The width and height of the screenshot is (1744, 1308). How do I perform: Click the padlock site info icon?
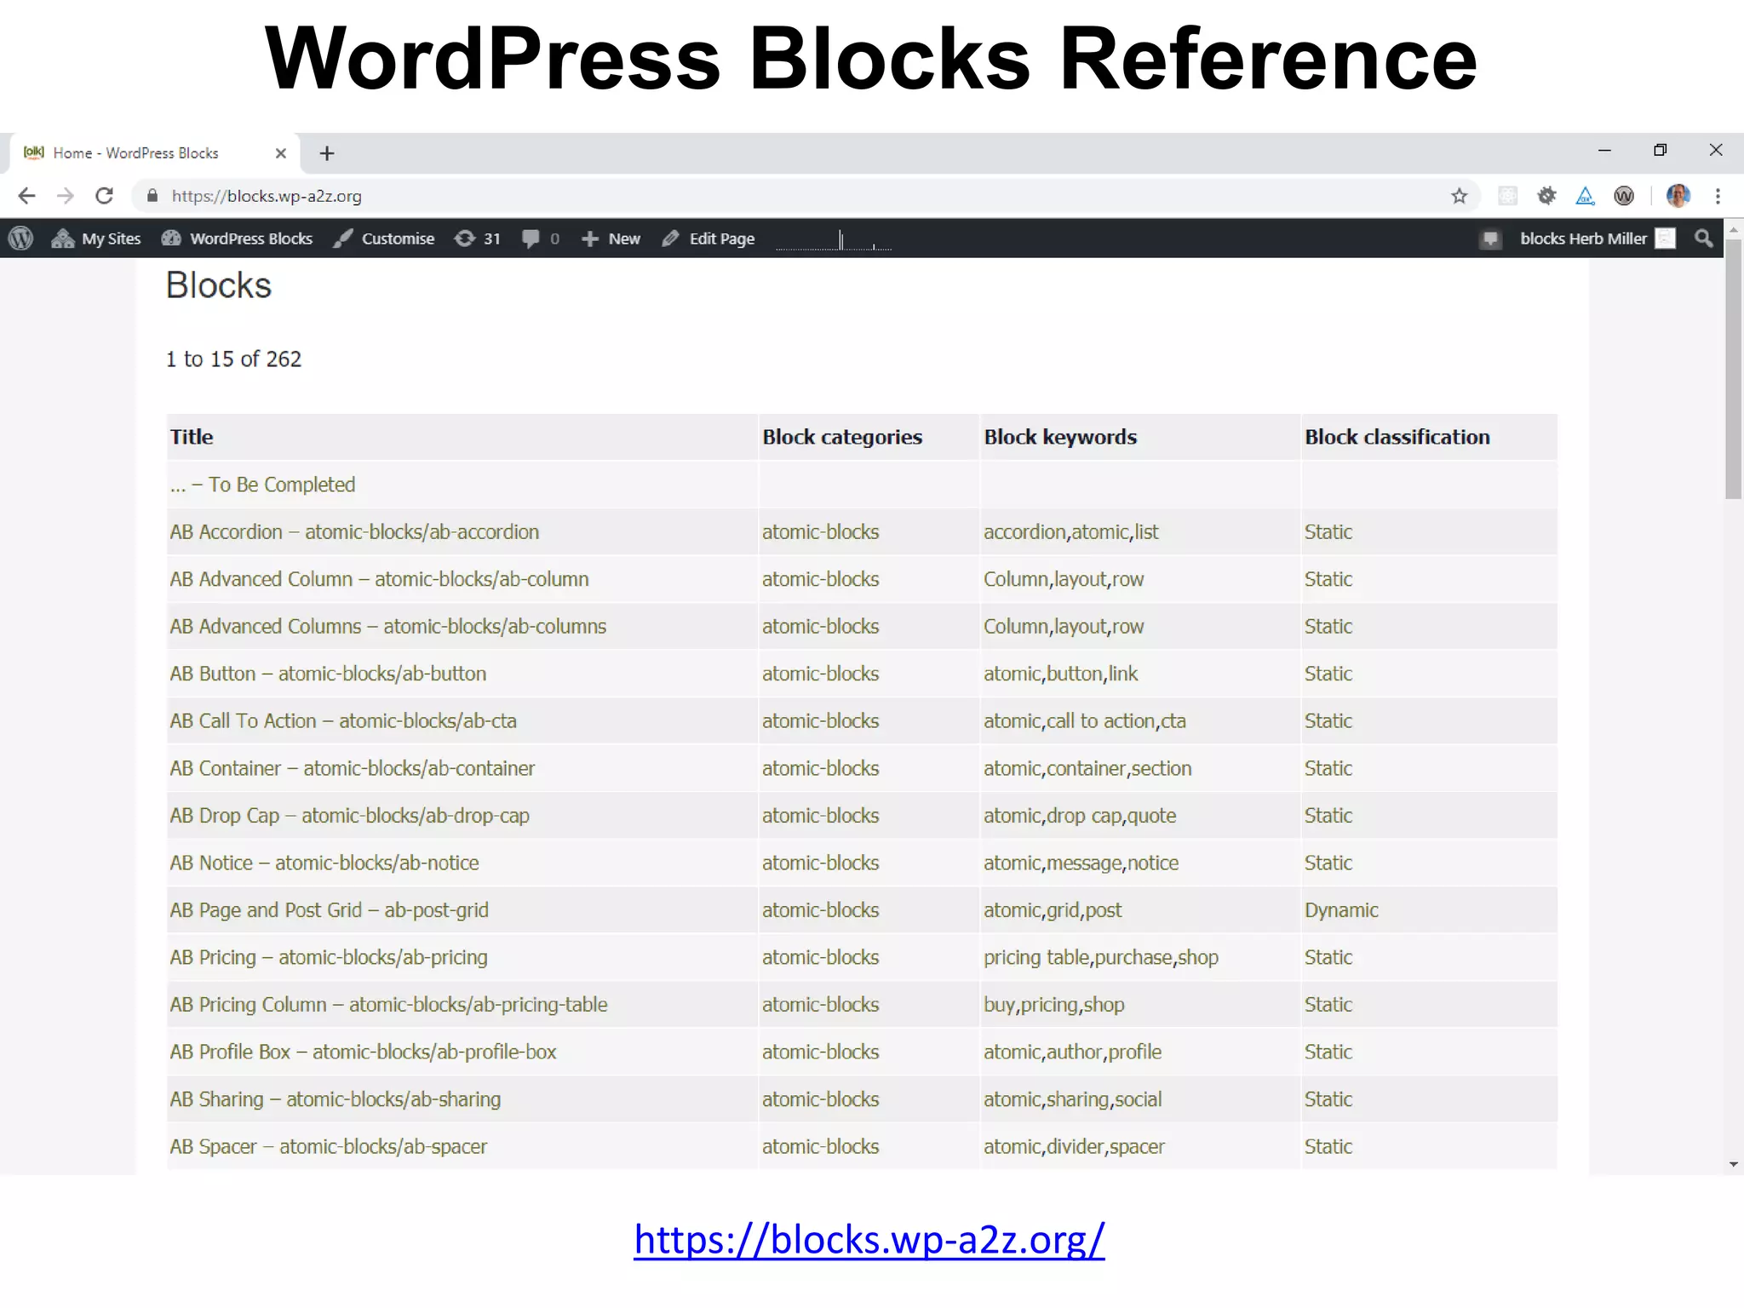tap(152, 196)
